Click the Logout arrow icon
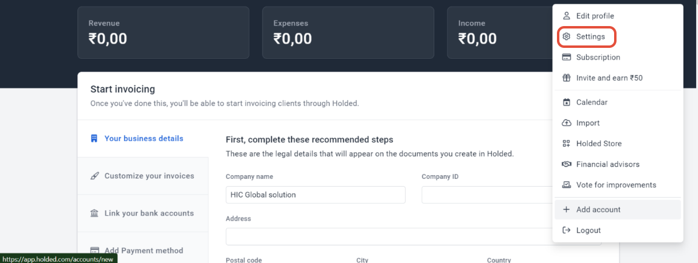The height and width of the screenshot is (263, 698). coord(567,230)
